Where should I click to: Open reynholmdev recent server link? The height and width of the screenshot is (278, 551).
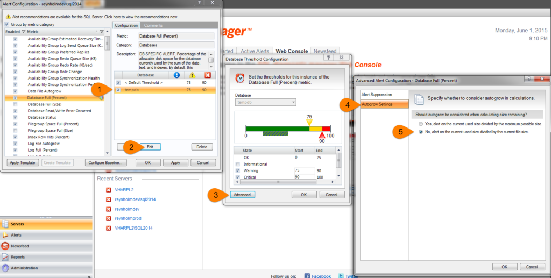tap(127, 209)
